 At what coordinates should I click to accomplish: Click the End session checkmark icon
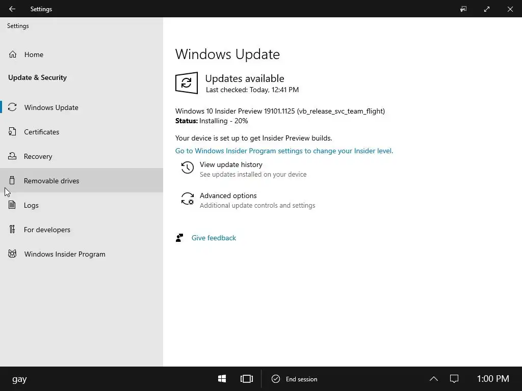tap(276, 379)
